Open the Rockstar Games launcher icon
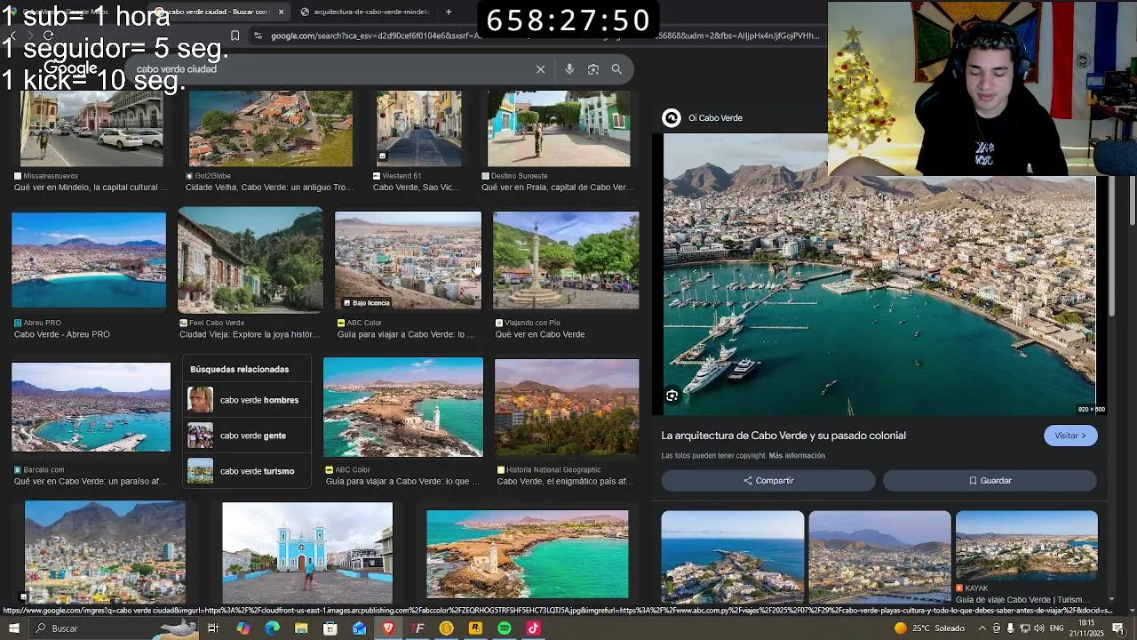Screen dimensions: 1137x640 (475, 628)
